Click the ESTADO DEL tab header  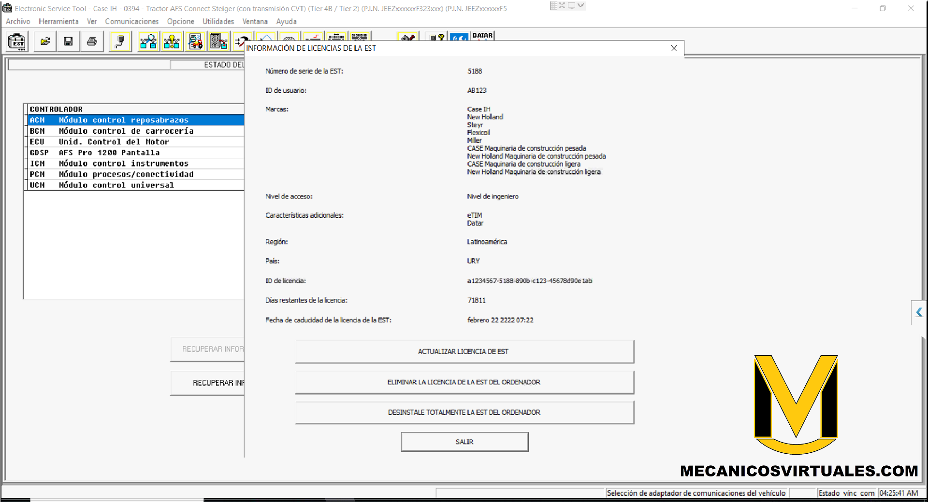(x=208, y=65)
